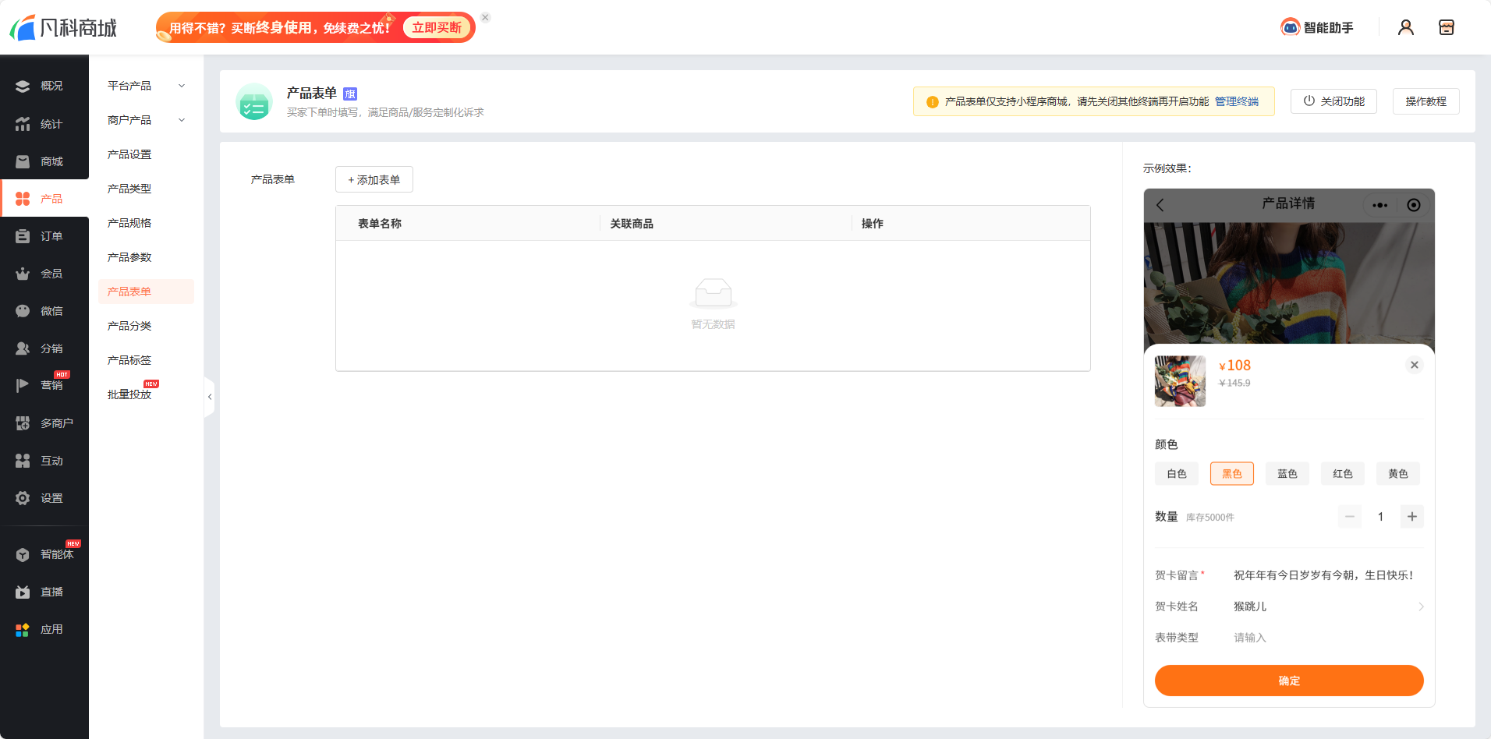Open 产品类型 in the submenu
Image resolution: width=1491 pixels, height=739 pixels.
129,189
